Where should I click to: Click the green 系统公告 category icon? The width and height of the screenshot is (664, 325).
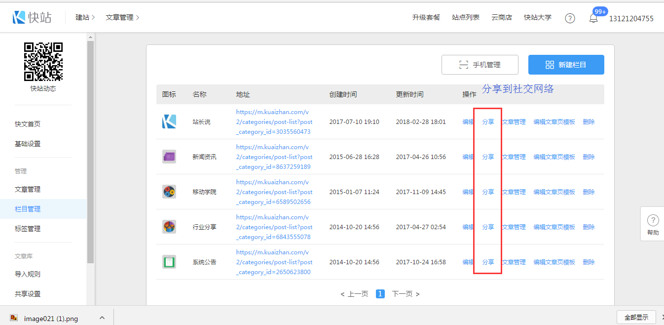coord(169,262)
